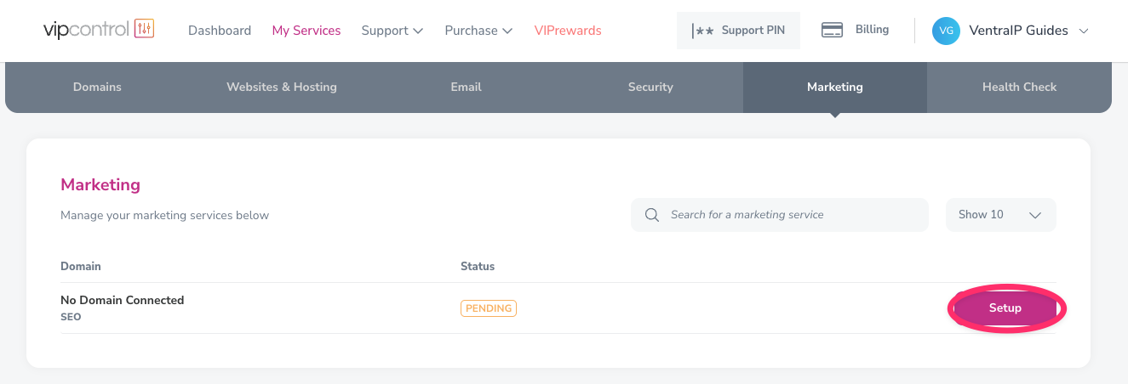Open the VentraIP Guides account chevron
The image size is (1128, 384).
(1084, 31)
